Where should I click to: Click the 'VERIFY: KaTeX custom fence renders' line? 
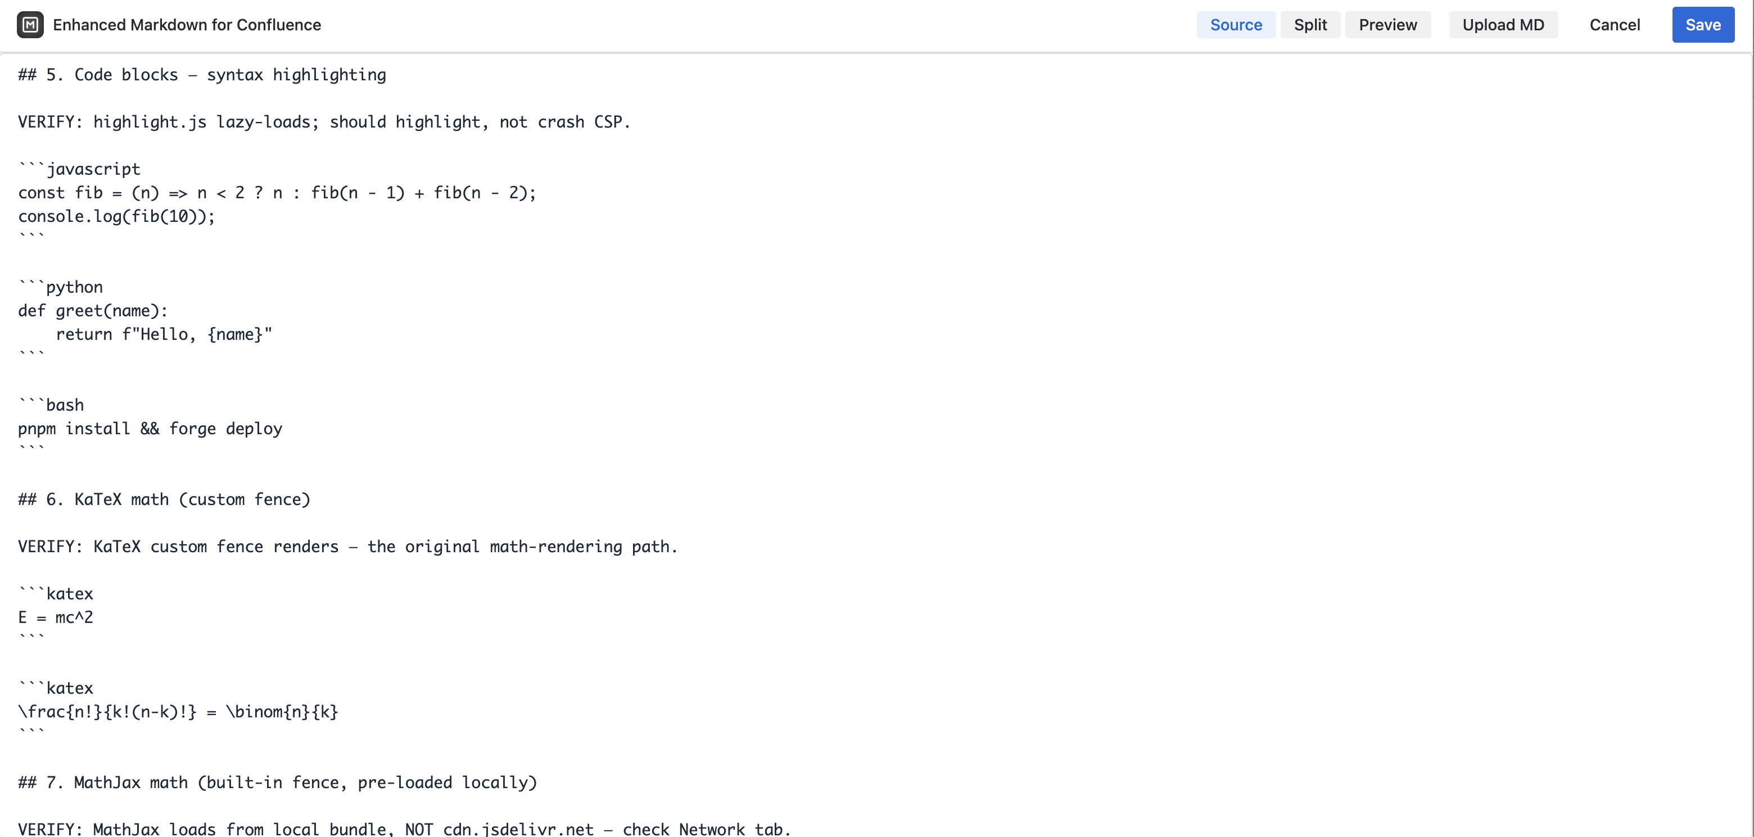pos(348,547)
